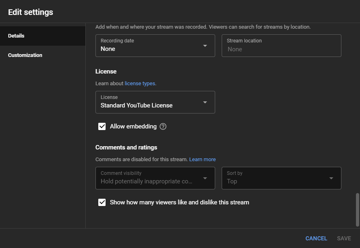The image size is (360, 248).
Task: Open the Sort by dropdown
Action: pyautogui.click(x=281, y=178)
